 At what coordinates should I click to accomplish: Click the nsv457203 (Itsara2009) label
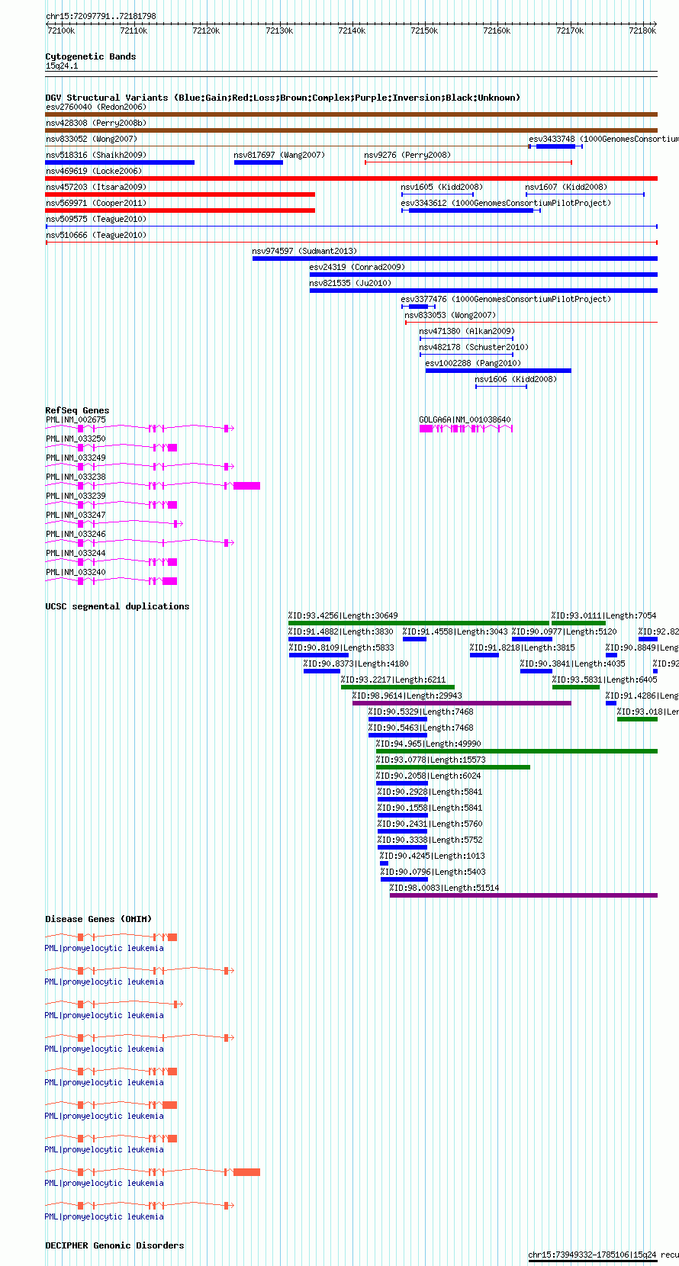pos(95,187)
